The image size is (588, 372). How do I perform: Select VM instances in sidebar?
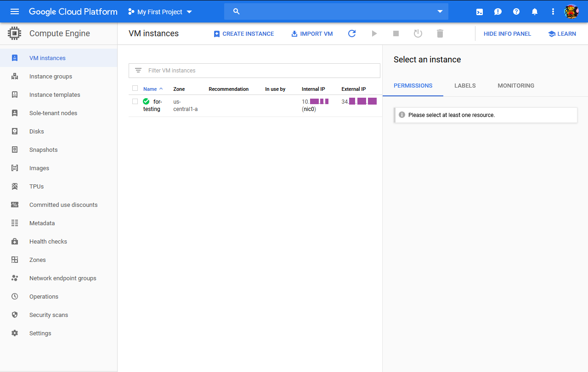59,58
